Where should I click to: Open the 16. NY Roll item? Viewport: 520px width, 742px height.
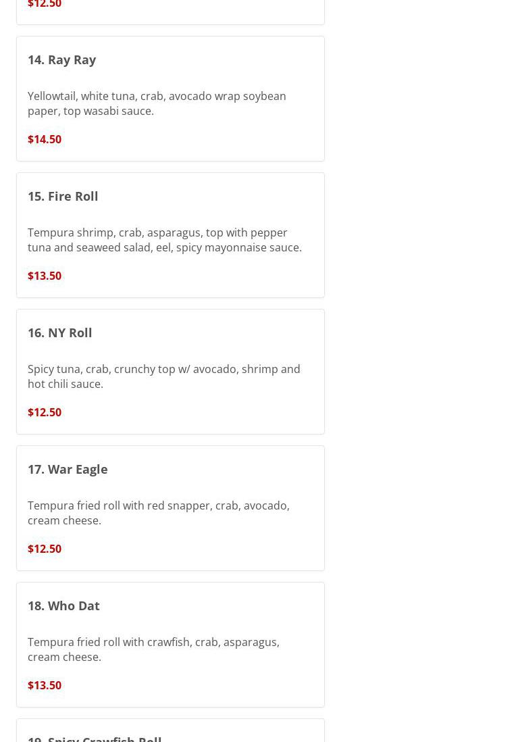click(x=59, y=332)
